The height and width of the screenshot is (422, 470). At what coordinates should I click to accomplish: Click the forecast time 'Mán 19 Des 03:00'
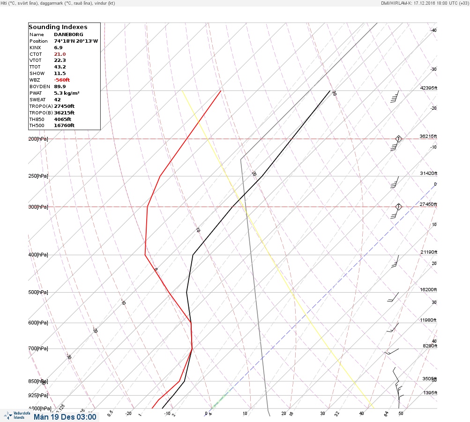[x=65, y=417]
